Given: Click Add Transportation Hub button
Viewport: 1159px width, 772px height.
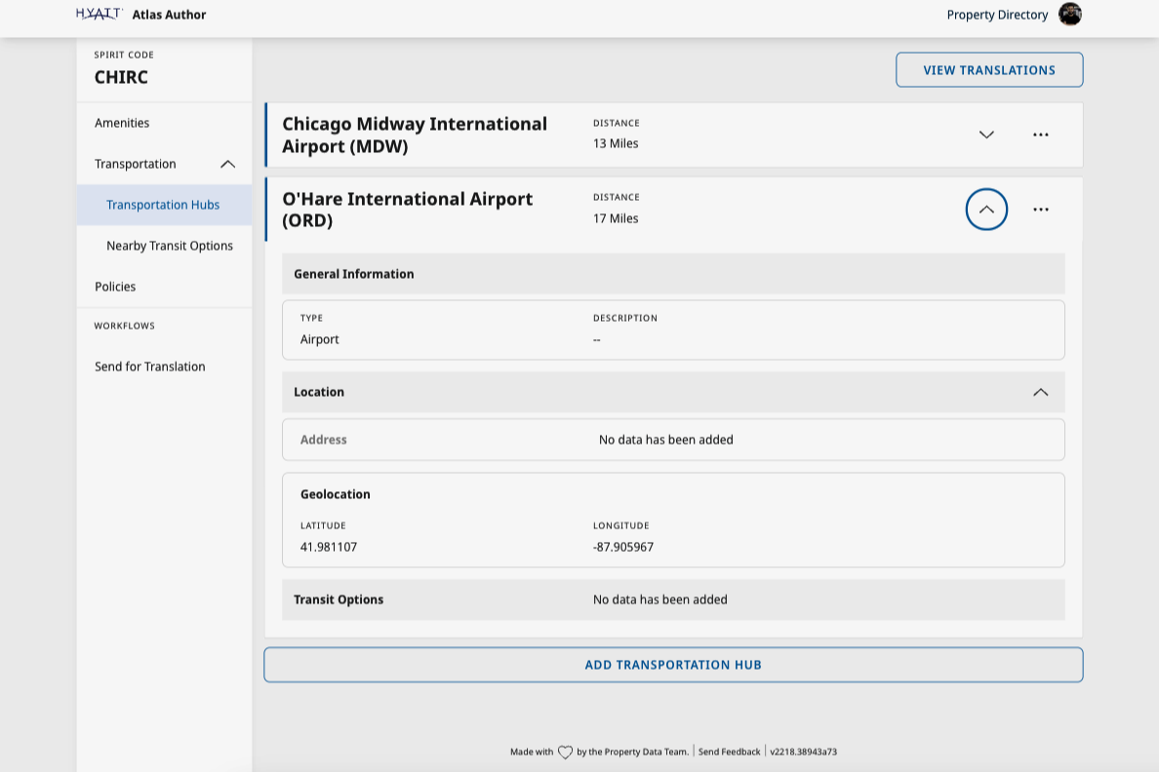Looking at the screenshot, I should pos(673,665).
